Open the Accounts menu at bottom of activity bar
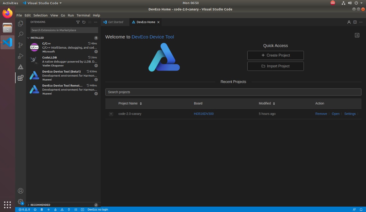This screenshot has width=366, height=212. pos(21,191)
